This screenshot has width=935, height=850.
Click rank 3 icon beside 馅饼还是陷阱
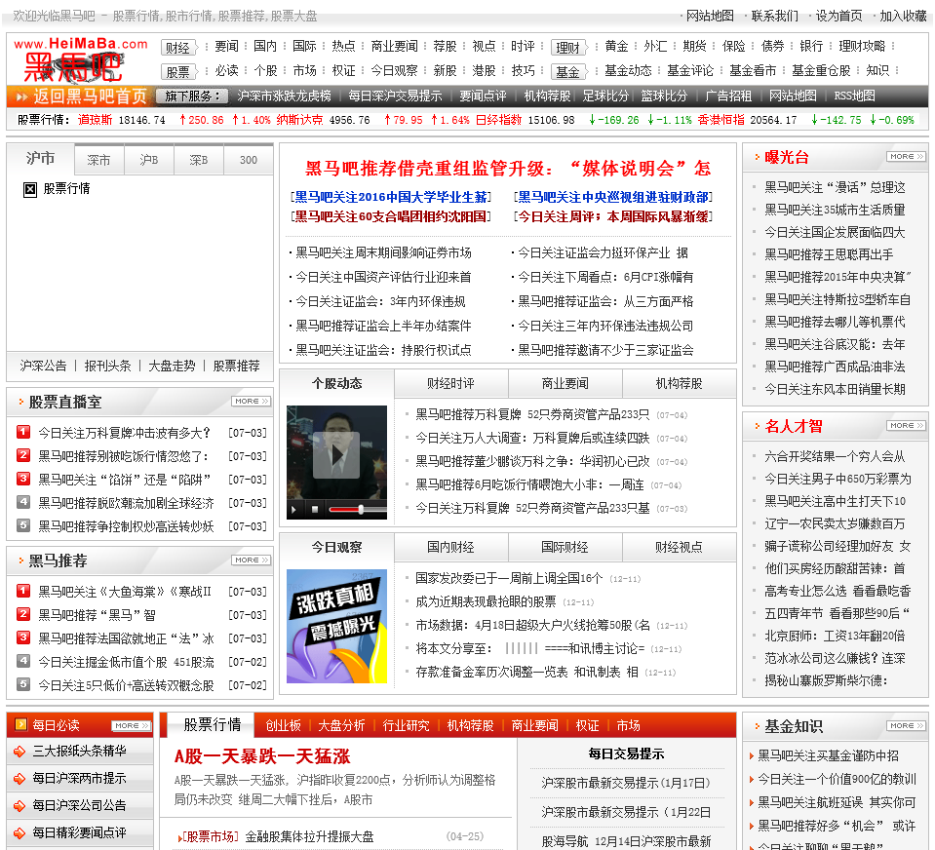coord(23,479)
